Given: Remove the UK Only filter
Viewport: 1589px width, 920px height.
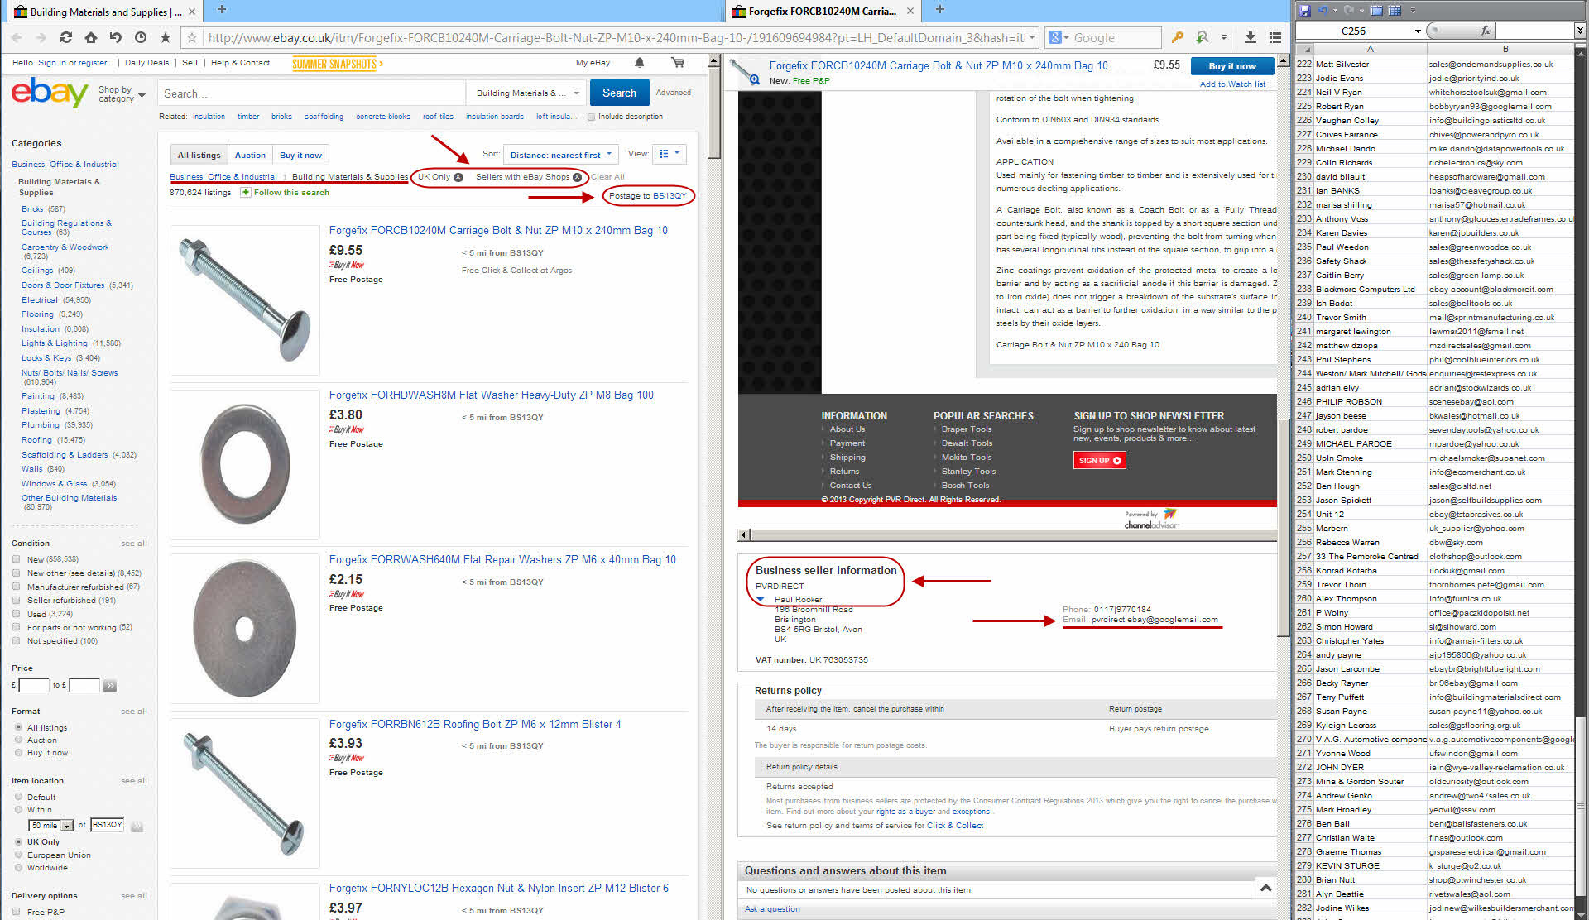Looking at the screenshot, I should point(458,177).
